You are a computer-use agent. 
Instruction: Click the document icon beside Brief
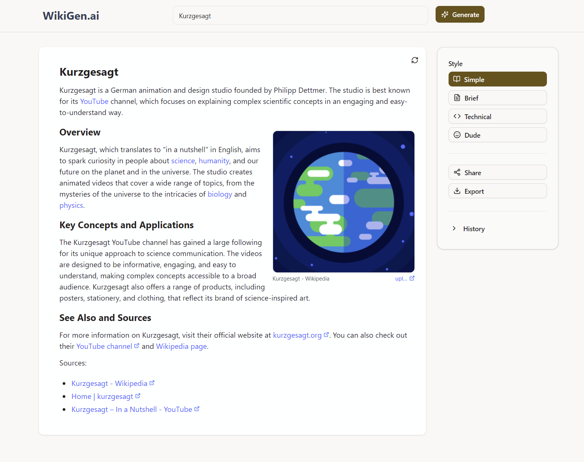[x=457, y=98]
